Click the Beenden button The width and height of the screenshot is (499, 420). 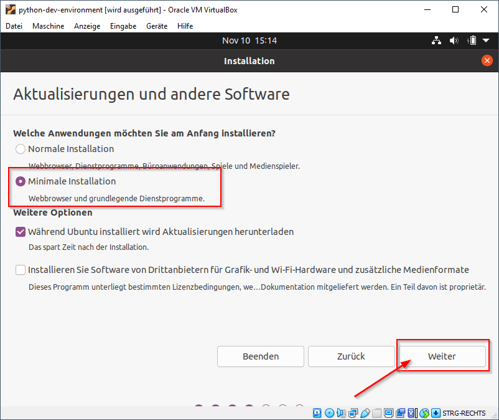[x=260, y=356]
